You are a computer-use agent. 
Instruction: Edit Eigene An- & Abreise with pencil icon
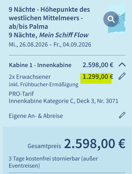tap(122, 115)
